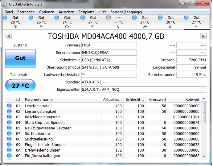Click status orb of Neu zugewiesene Sektoren row
The image size is (213, 166).
pos(9,128)
